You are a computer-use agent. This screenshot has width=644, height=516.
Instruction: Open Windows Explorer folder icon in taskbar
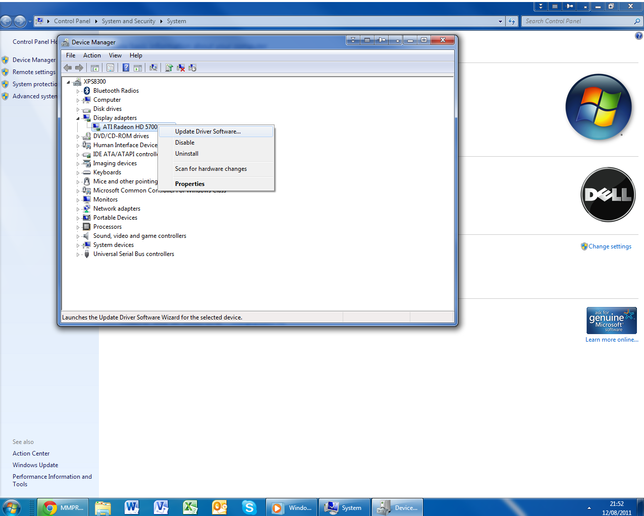102,507
